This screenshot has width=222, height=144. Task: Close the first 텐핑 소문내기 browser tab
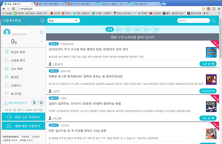[32, 4]
